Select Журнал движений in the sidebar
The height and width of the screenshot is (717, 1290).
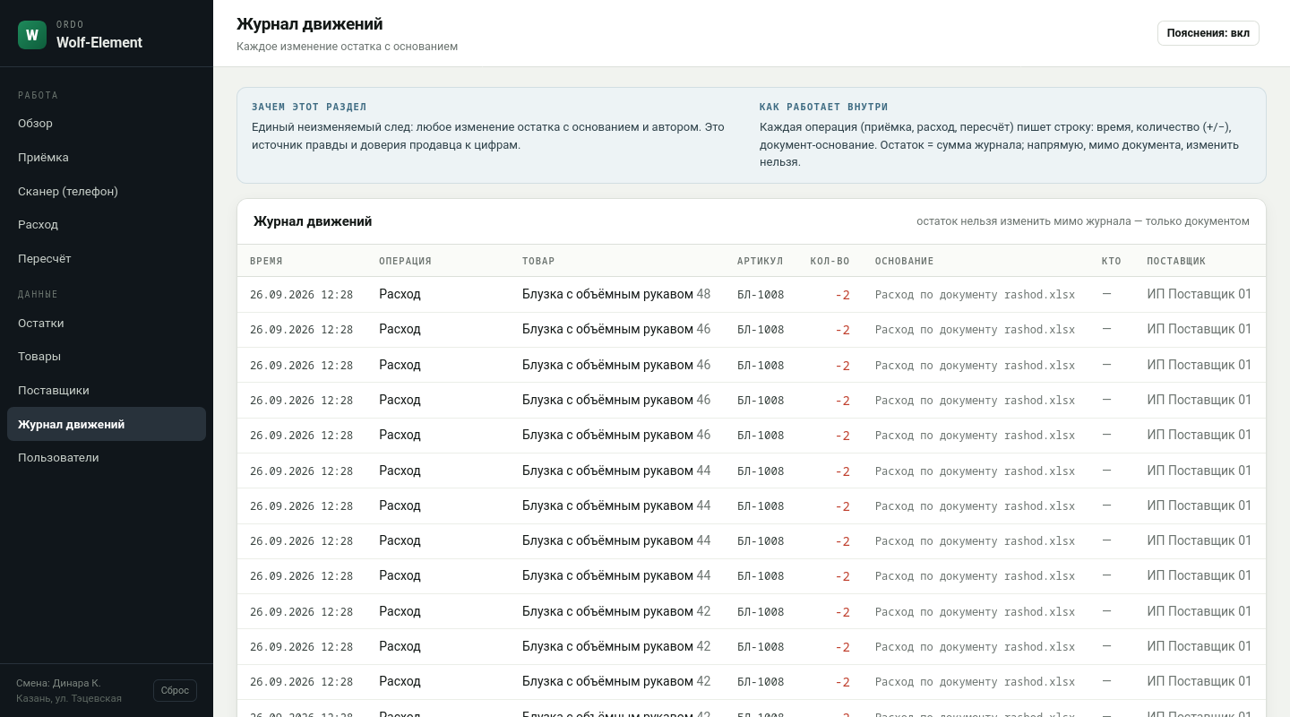point(107,424)
